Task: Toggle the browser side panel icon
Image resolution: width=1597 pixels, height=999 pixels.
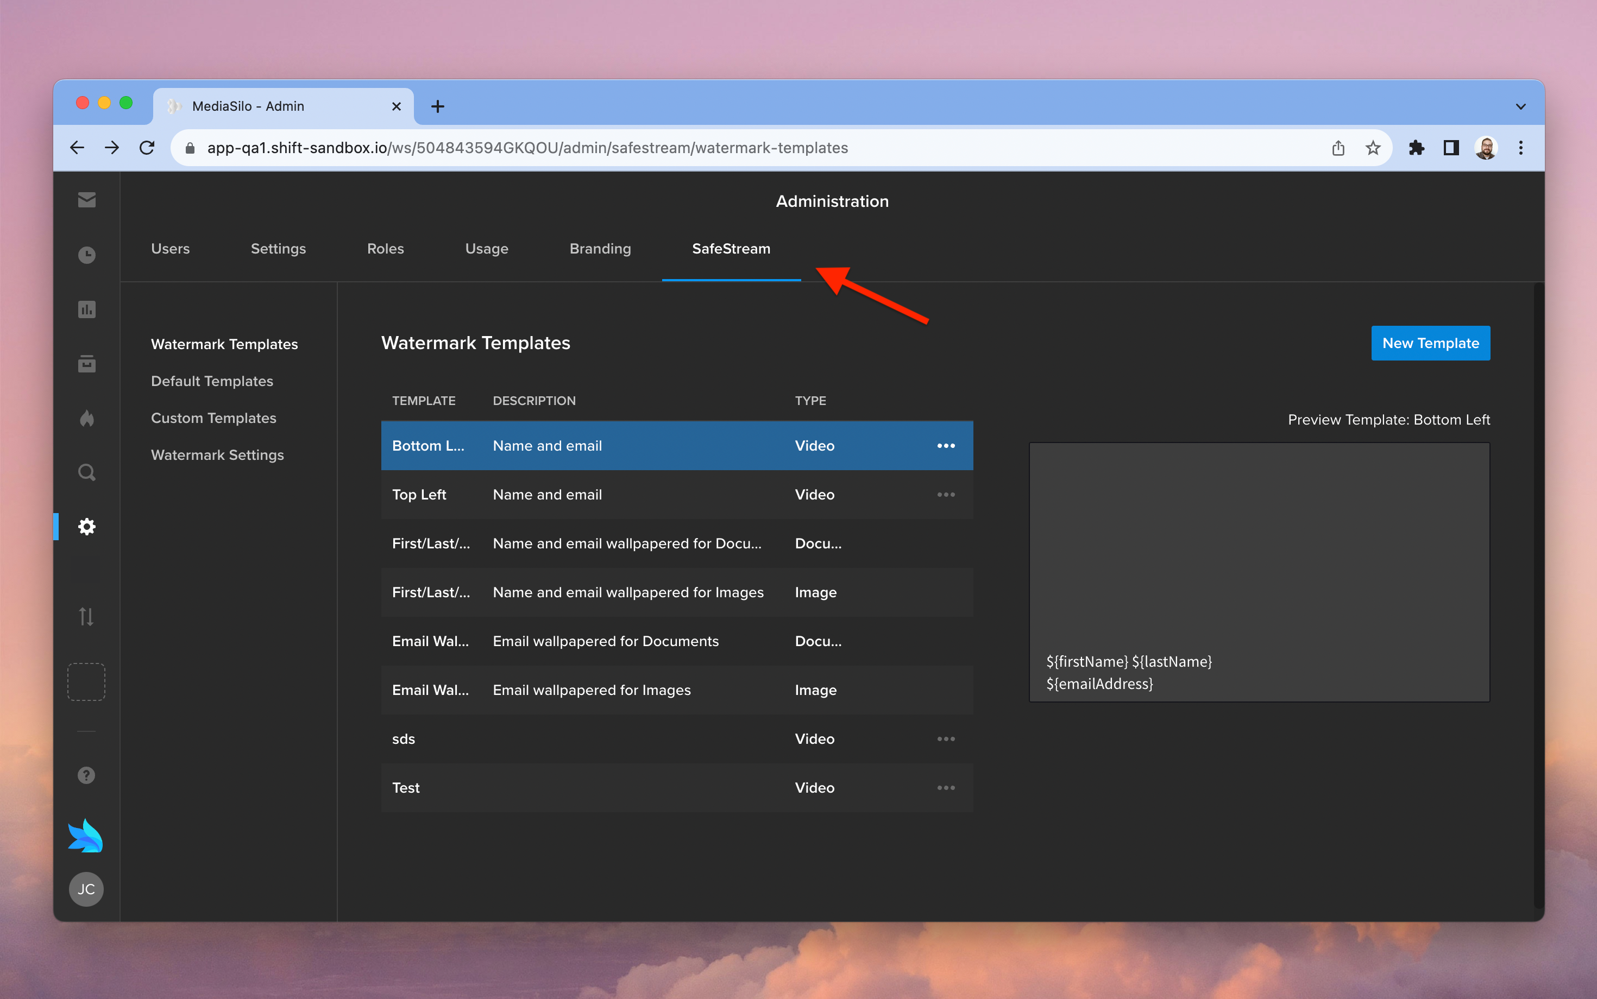Action: click(1451, 148)
